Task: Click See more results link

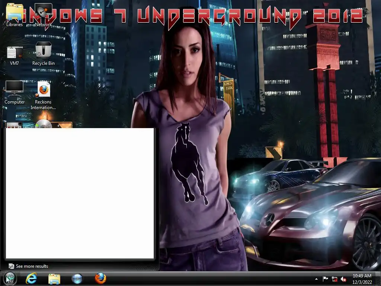Action: tap(32, 266)
